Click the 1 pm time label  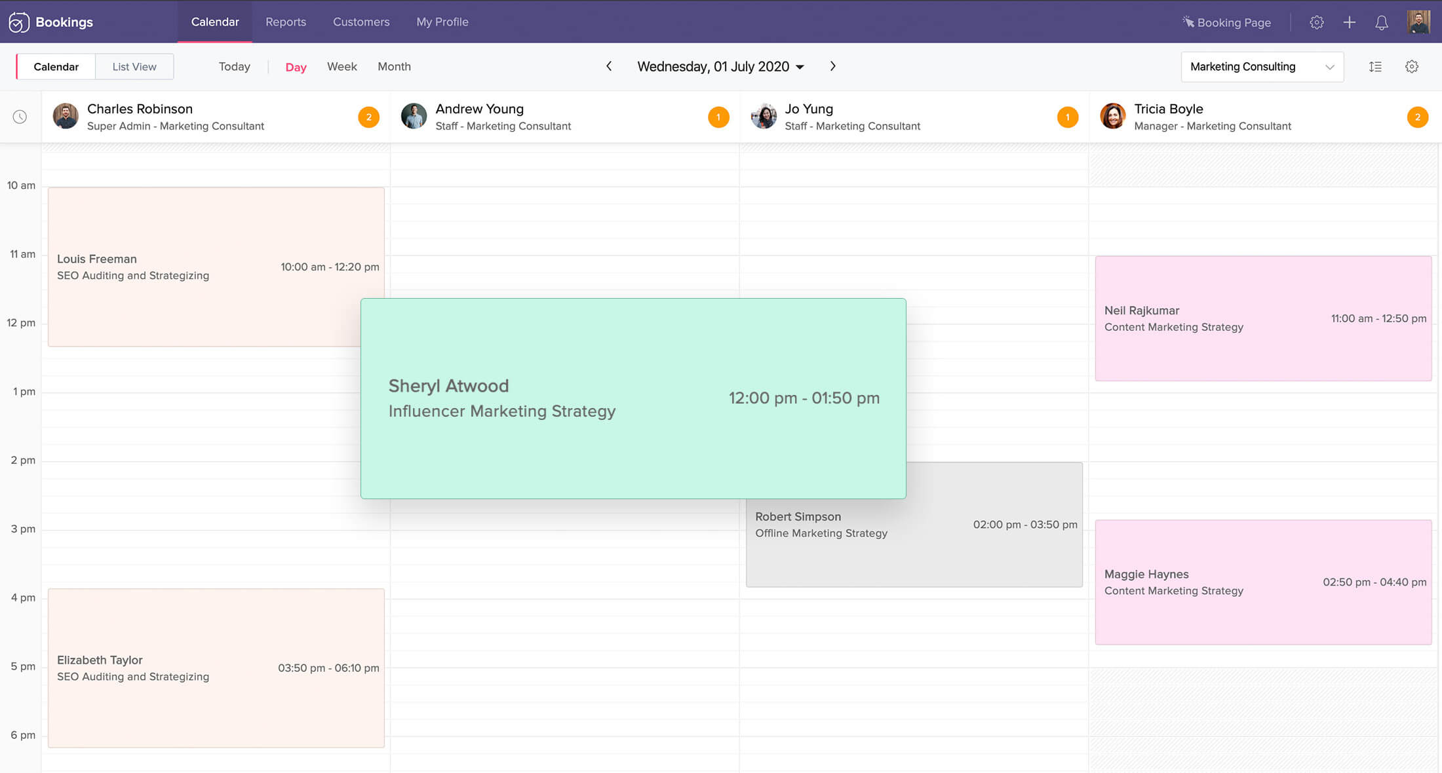24,392
